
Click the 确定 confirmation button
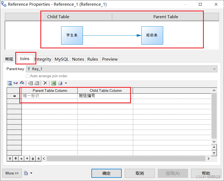pos(106,173)
